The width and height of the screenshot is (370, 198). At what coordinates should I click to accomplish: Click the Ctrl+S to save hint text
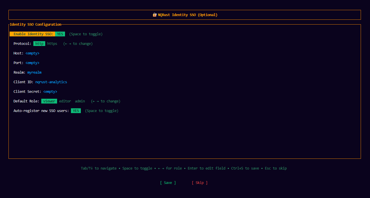coord(245,168)
